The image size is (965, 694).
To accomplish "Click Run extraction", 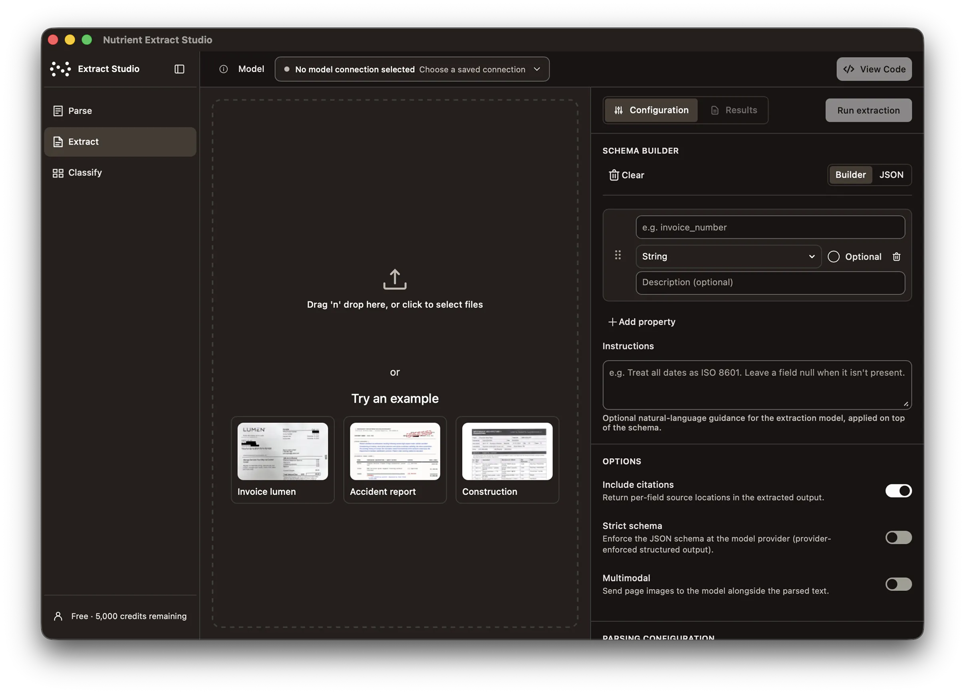I will tap(868, 111).
